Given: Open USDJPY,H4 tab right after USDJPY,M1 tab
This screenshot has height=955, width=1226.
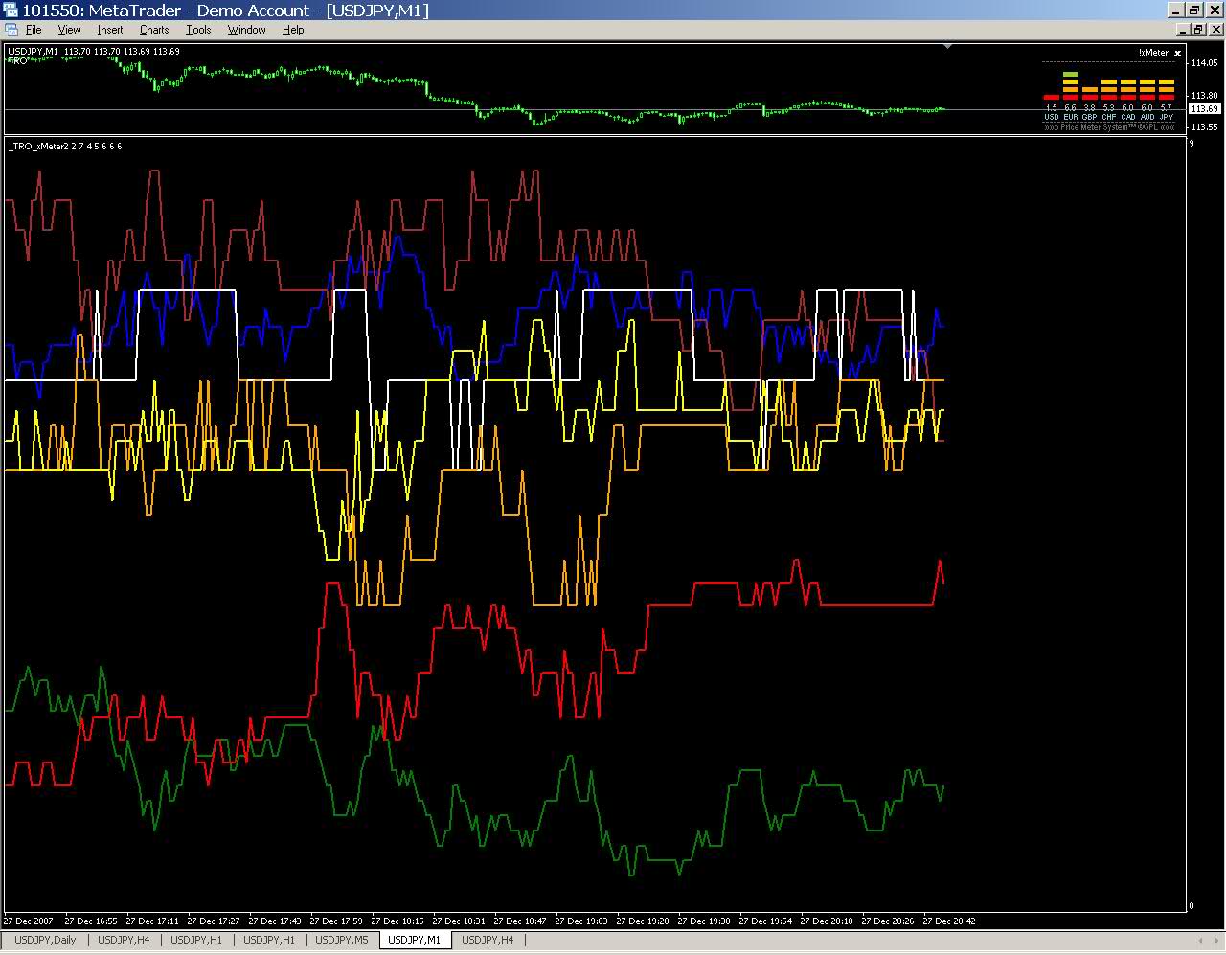Looking at the screenshot, I should [x=488, y=940].
